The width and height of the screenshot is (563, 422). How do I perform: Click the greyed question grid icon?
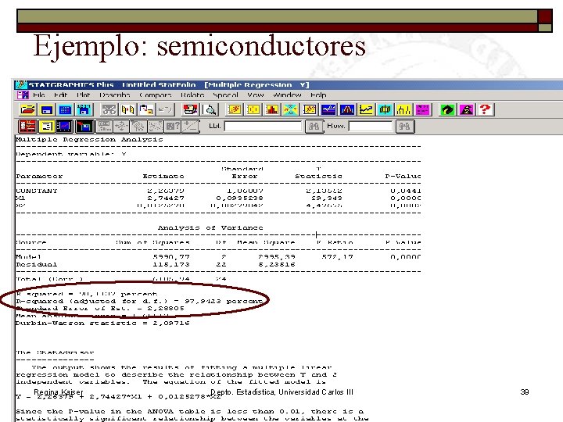(173, 127)
